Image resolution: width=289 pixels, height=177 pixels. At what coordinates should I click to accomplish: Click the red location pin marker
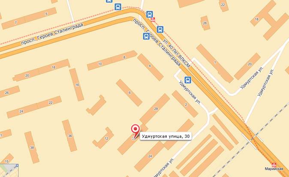click(135, 130)
